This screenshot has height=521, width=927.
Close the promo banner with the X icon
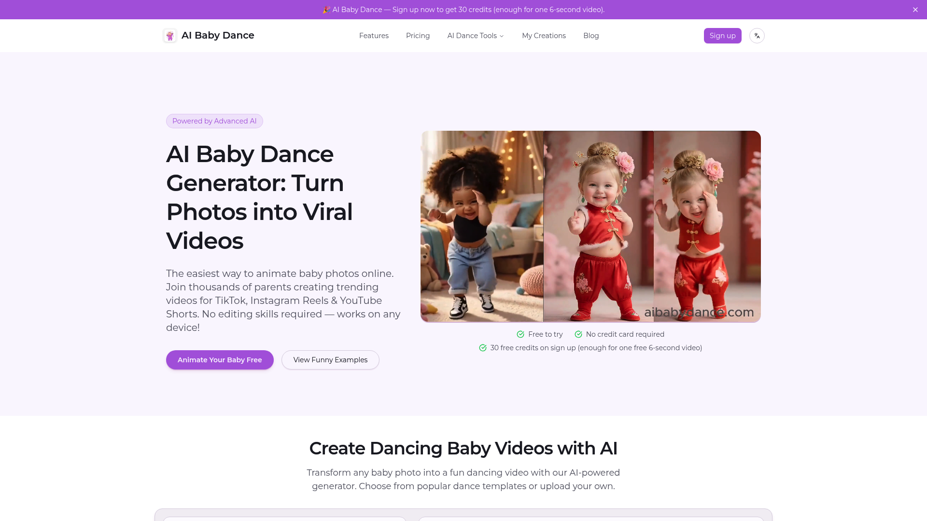tap(915, 9)
